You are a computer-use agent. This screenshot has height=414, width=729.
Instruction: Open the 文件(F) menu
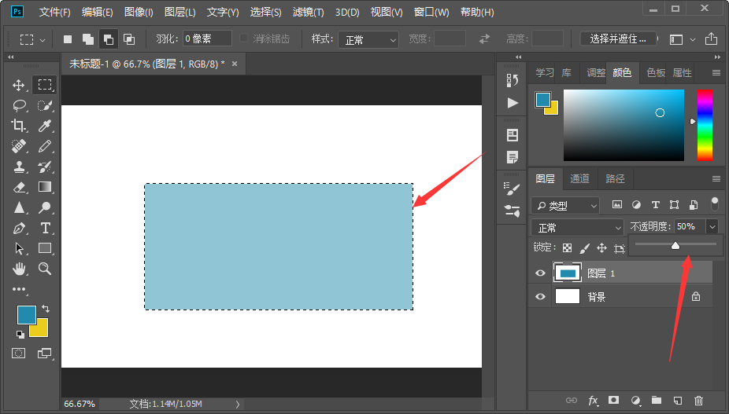(x=54, y=12)
